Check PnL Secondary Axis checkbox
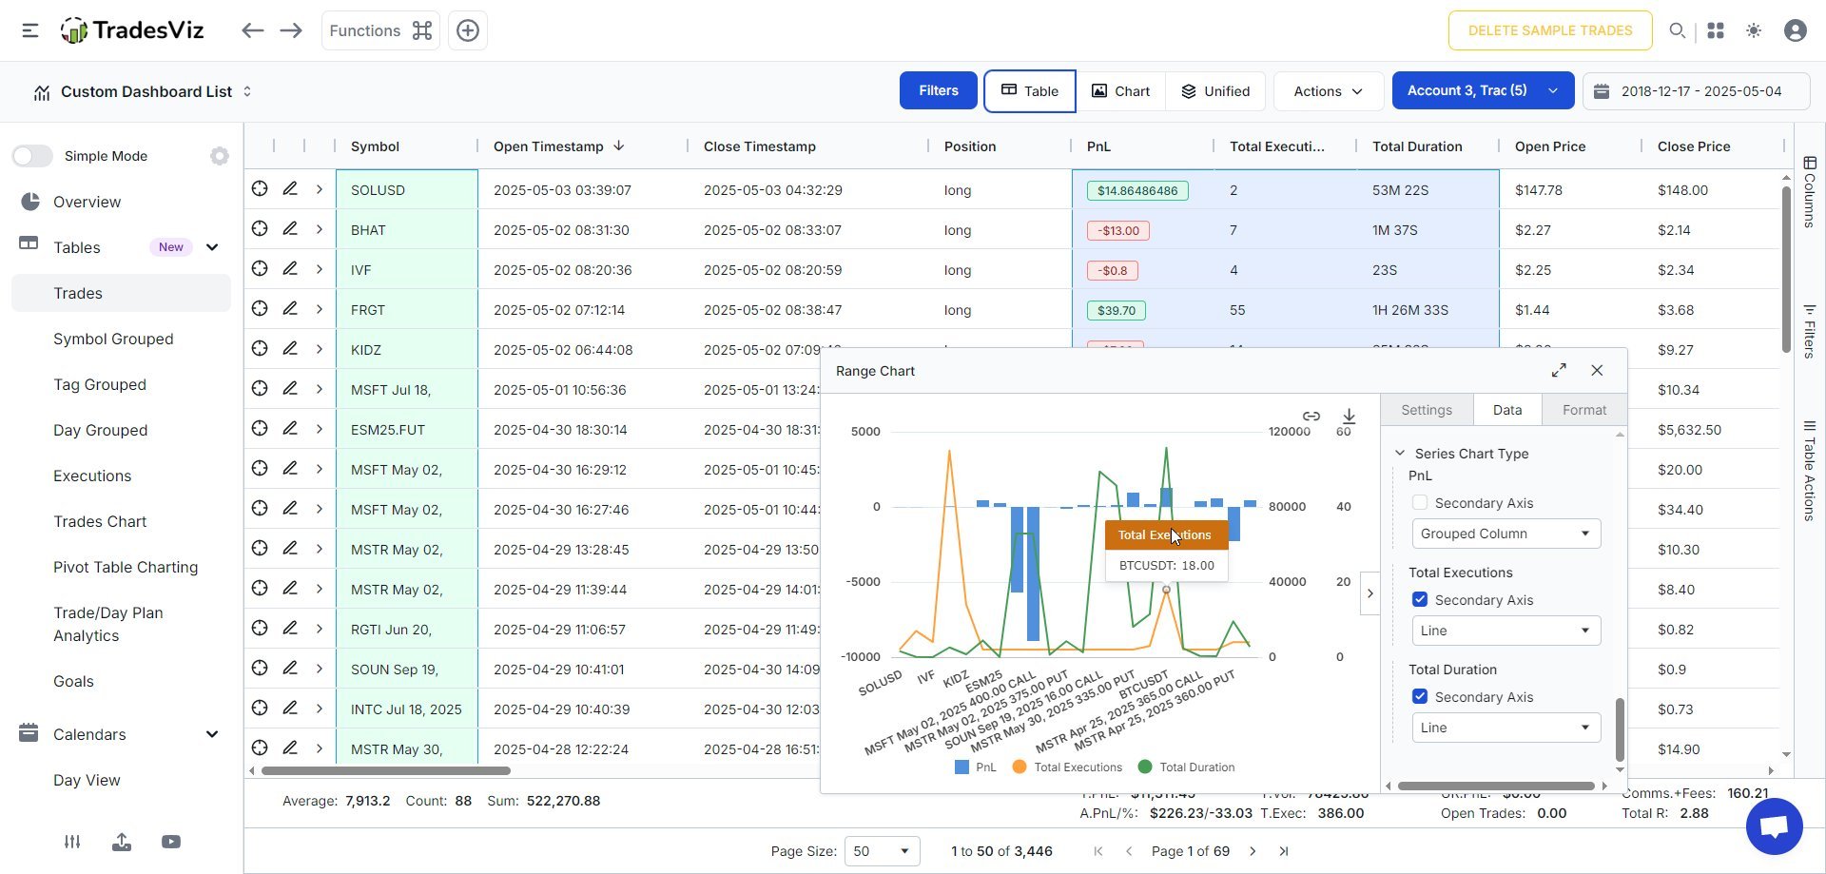The height and width of the screenshot is (874, 1826). [x=1420, y=503]
